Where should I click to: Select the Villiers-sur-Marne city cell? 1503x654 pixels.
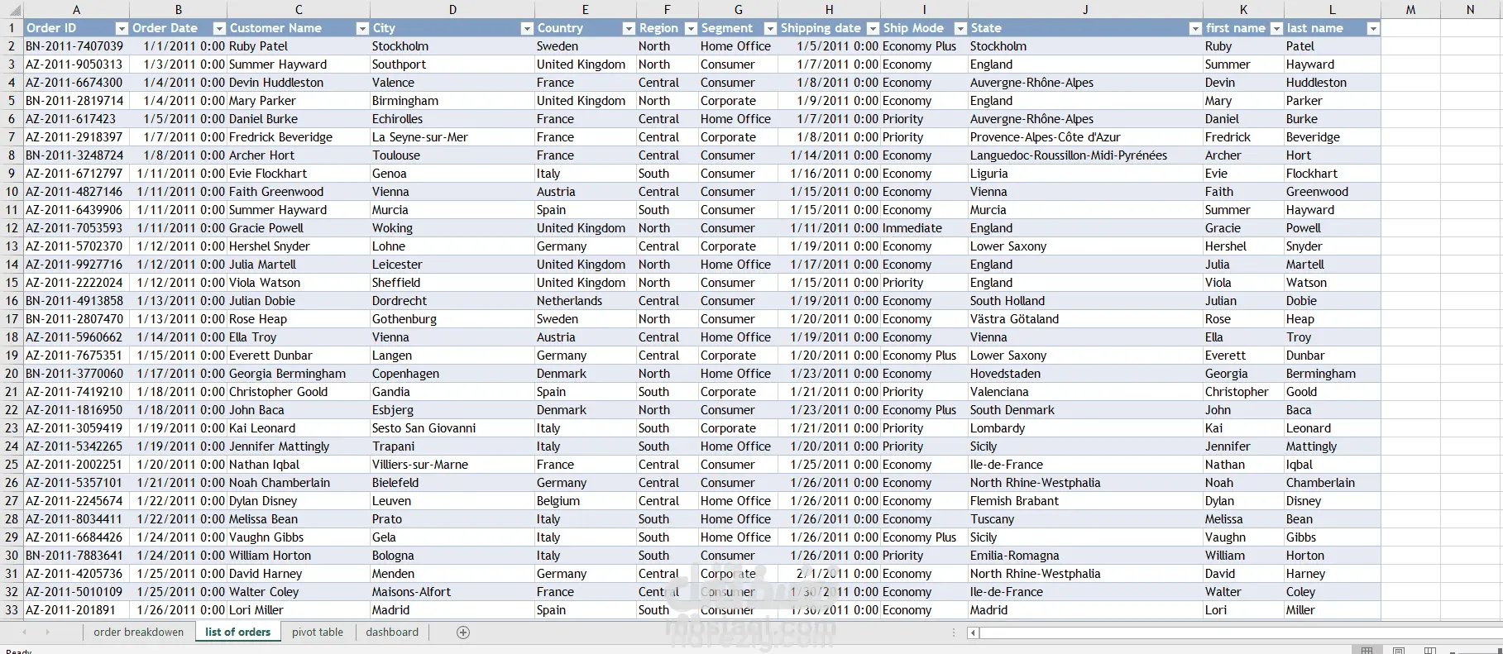click(x=452, y=465)
